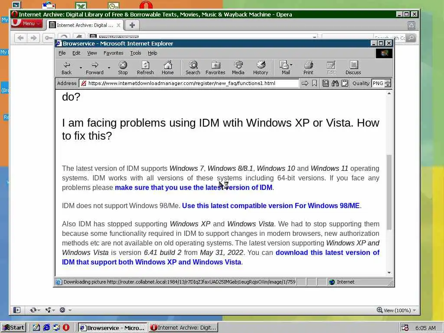Open the Tools menu in Internet Explorer
Viewport: 444px width, 333px height.
pos(135,53)
